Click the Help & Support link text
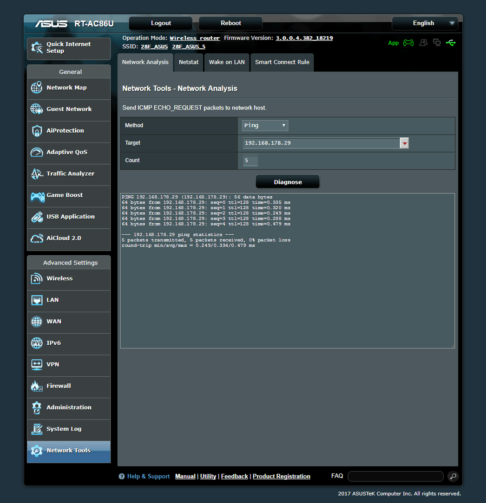The width and height of the screenshot is (486, 503). pyautogui.click(x=148, y=477)
